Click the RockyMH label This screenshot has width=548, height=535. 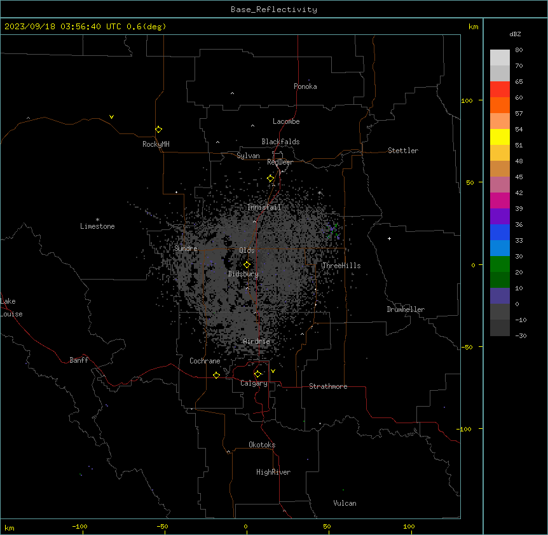click(156, 144)
